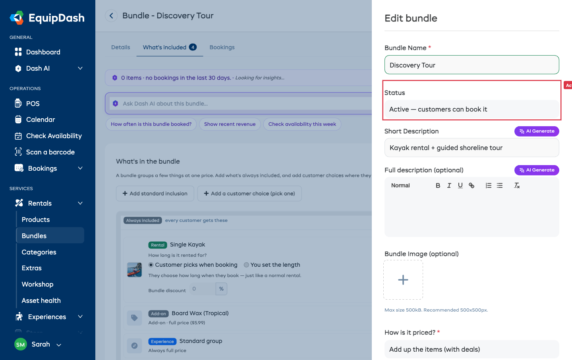This screenshot has height=360, width=572.
Task: Click the Bundle Image upload box
Action: tap(403, 280)
